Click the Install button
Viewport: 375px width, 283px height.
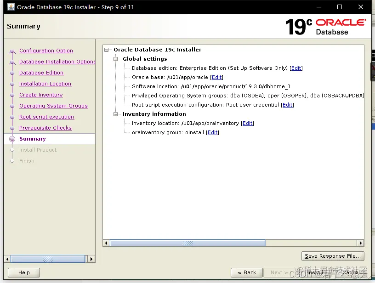pyautogui.click(x=315, y=272)
